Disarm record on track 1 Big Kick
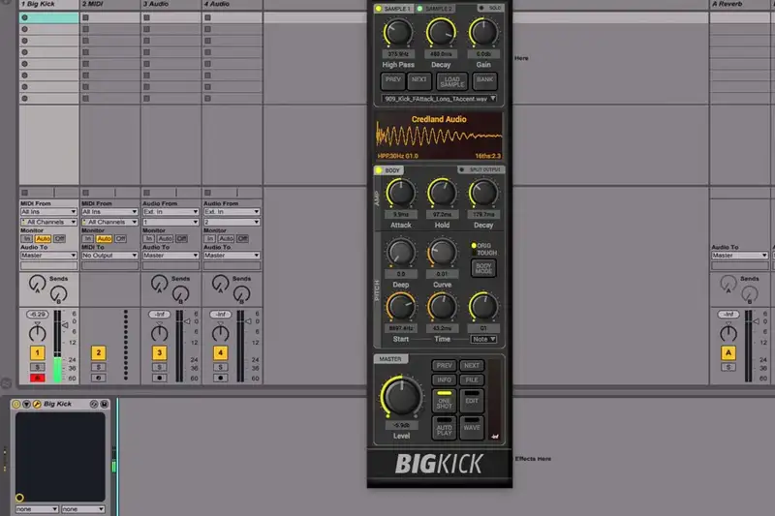This screenshot has height=516, width=775. (37, 378)
